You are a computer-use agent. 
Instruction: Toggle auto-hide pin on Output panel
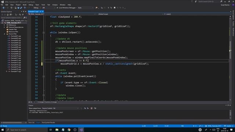[228, 105]
